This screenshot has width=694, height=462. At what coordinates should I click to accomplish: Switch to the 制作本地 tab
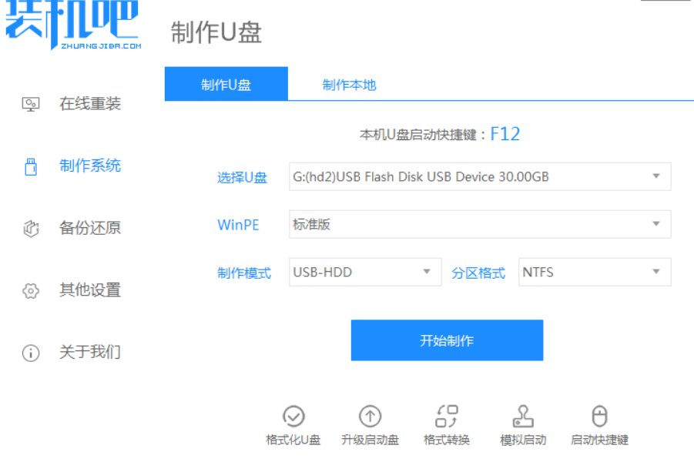[x=349, y=85]
